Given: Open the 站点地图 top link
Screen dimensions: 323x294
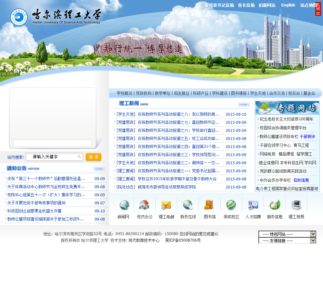Looking at the screenshot, I should point(308,5).
